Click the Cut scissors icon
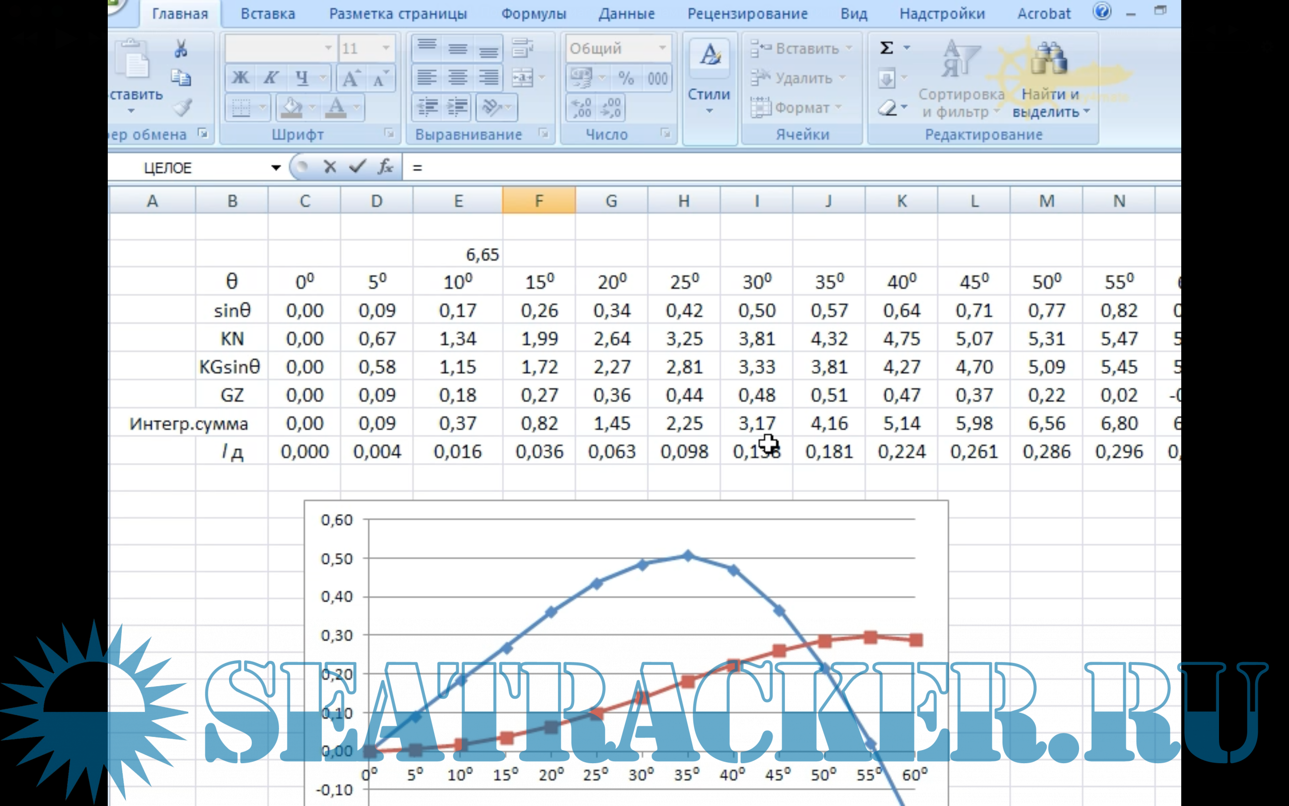This screenshot has height=806, width=1289. (181, 49)
